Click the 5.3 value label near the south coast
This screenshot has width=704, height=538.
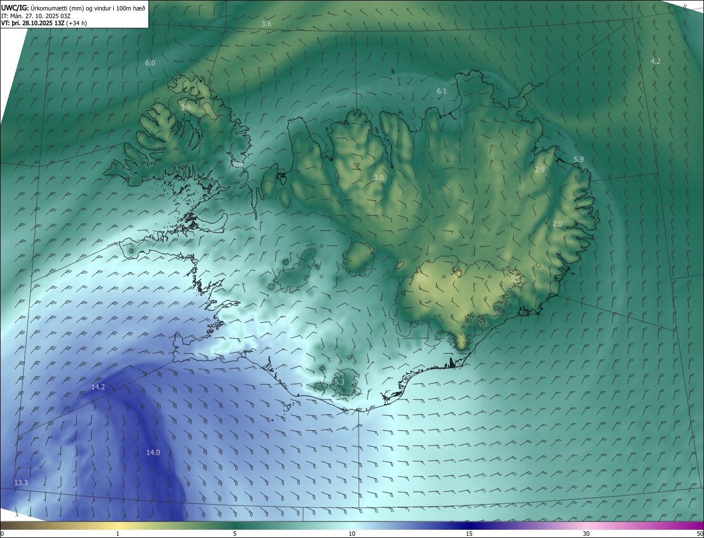point(338,382)
